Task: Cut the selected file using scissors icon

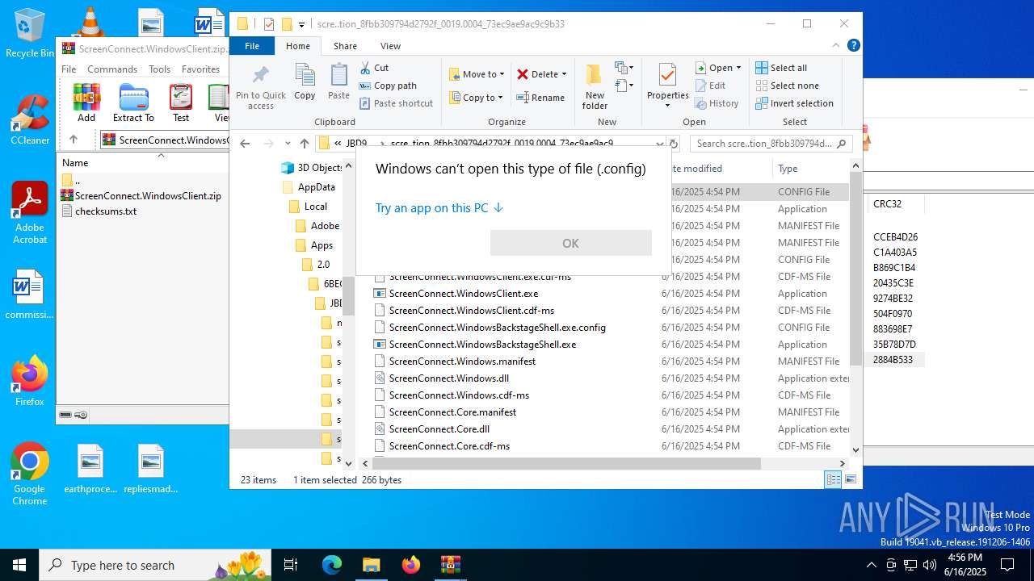Action: pyautogui.click(x=374, y=68)
